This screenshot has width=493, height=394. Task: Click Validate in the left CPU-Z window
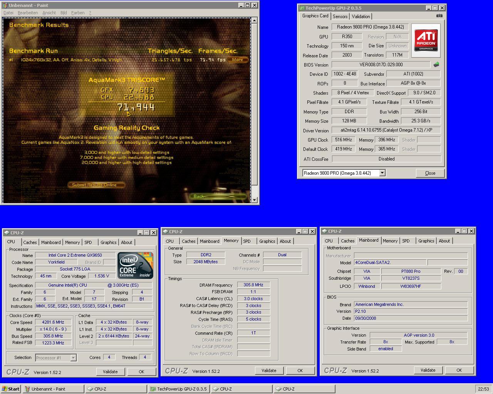110,372
